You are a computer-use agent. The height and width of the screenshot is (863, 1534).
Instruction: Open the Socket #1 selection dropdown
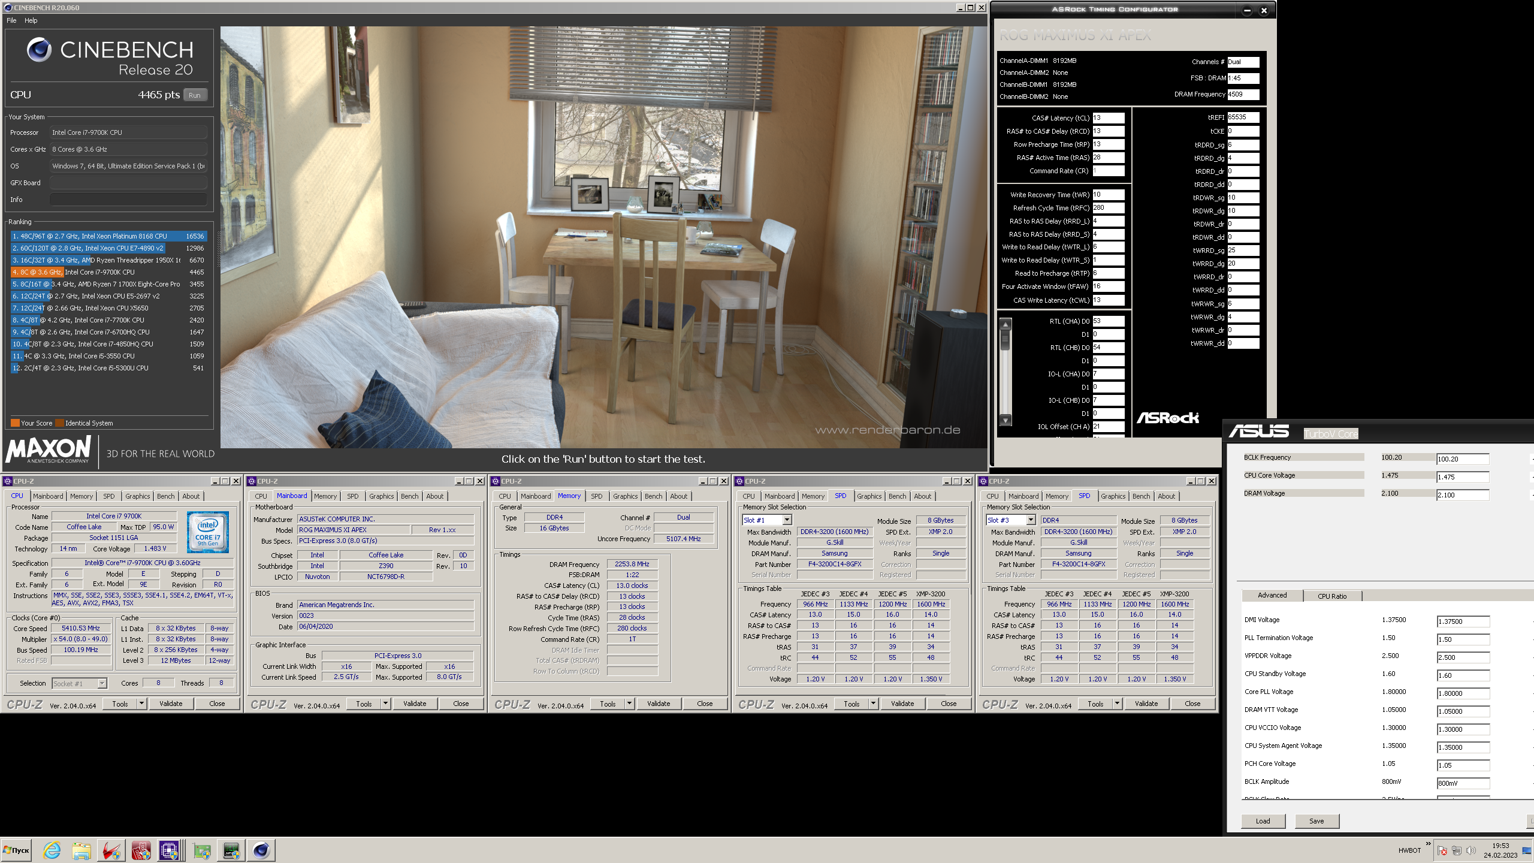[x=102, y=683]
